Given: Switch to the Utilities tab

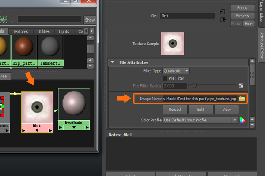Looking at the screenshot, I should coord(44,31).
